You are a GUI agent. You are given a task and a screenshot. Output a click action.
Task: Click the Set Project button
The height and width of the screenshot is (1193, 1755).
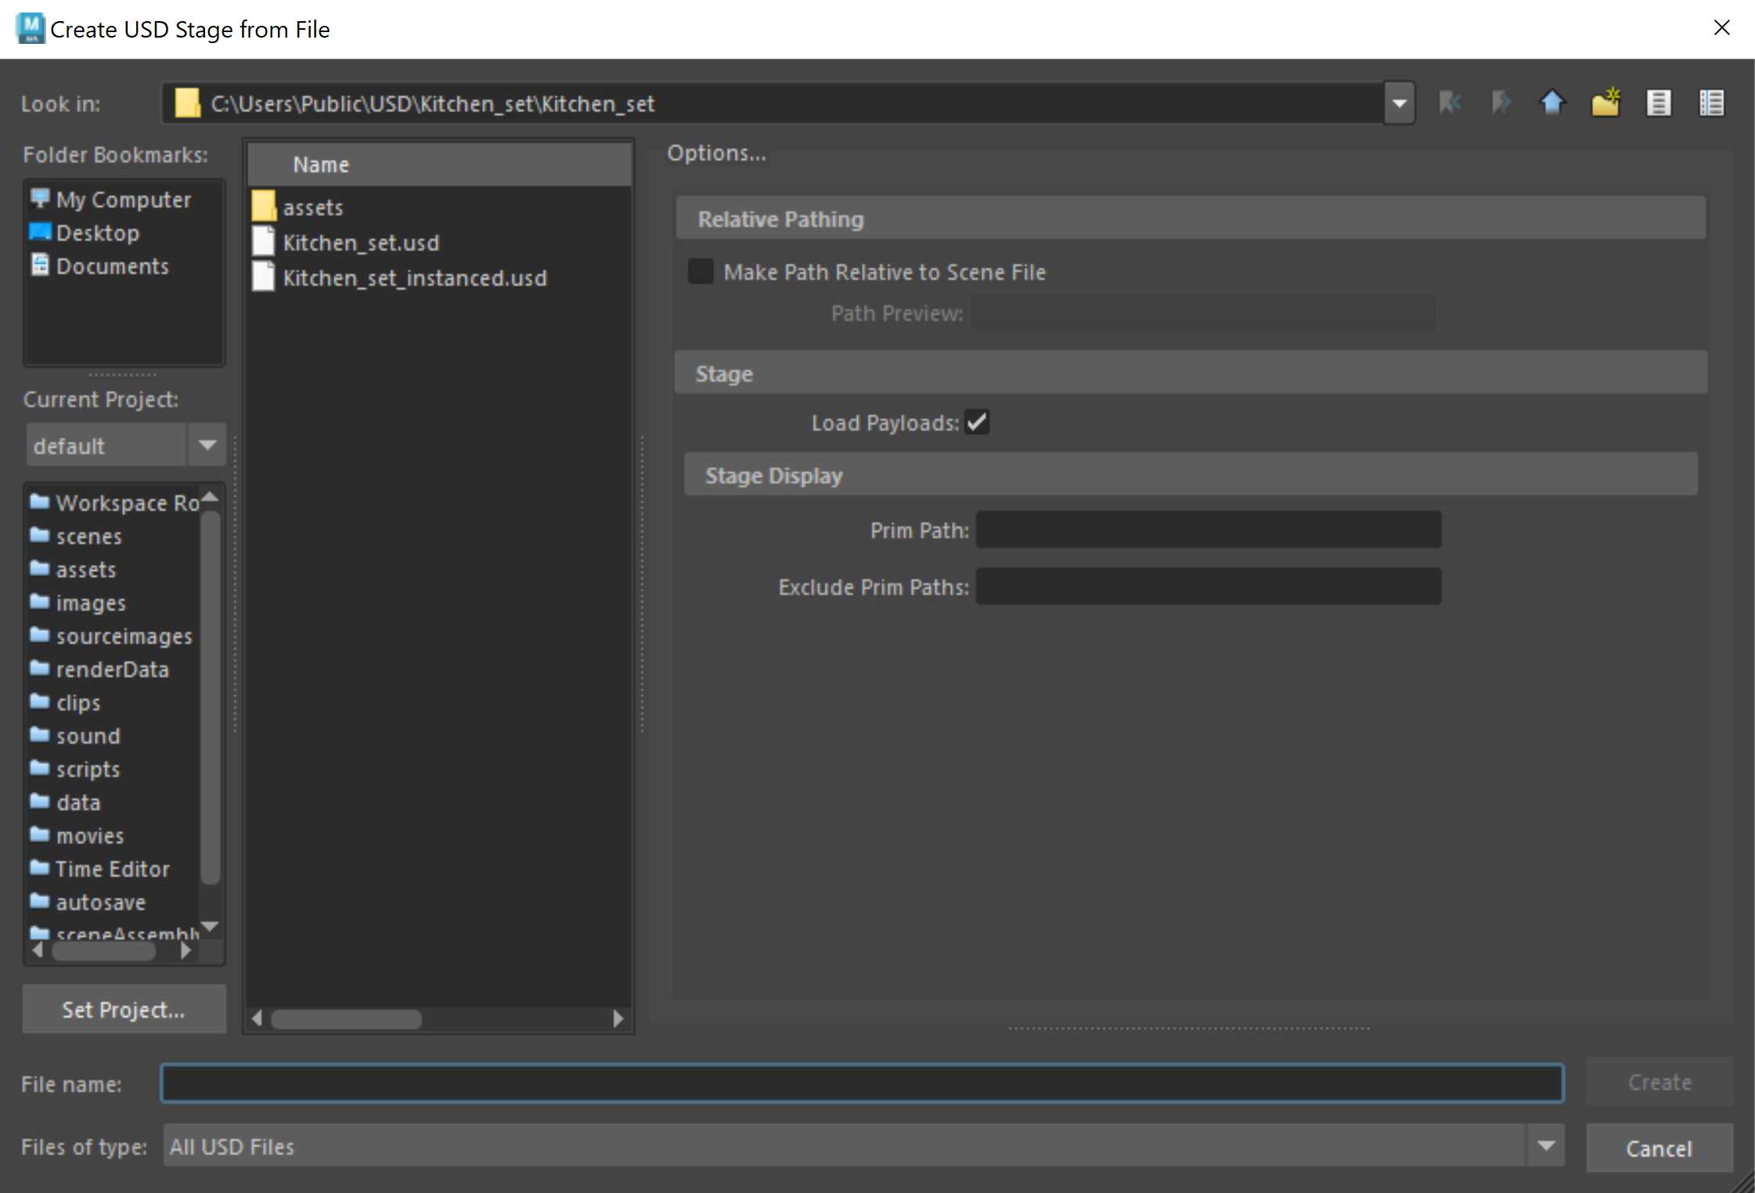[x=124, y=1009]
